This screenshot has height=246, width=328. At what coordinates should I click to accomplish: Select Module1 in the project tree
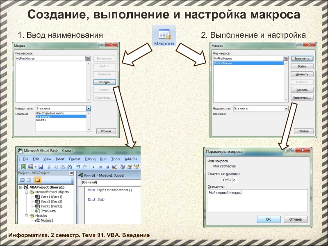coord(47,221)
